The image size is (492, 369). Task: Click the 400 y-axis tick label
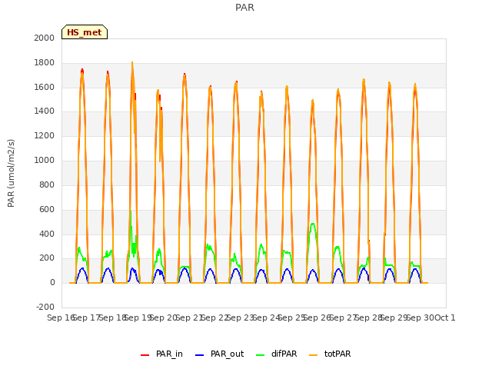point(47,234)
